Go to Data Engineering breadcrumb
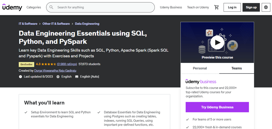 pyautogui.click(x=87, y=24)
